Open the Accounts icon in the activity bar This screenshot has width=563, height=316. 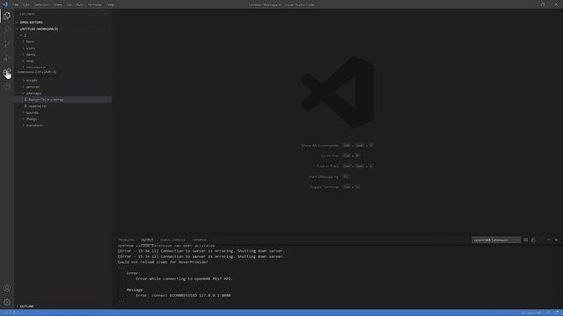pos(7,288)
